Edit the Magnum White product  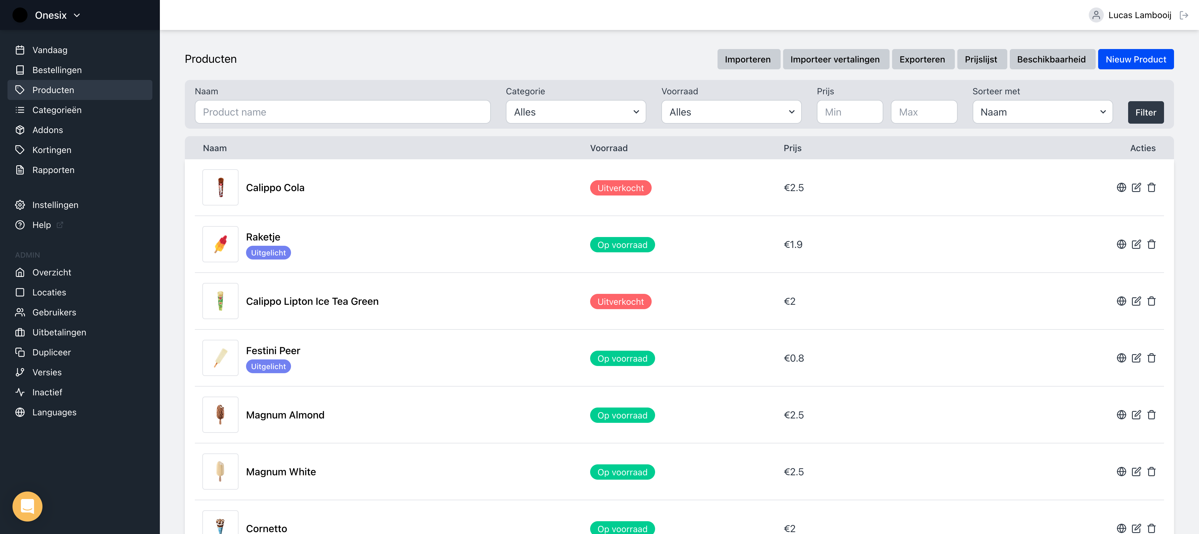pos(1136,471)
